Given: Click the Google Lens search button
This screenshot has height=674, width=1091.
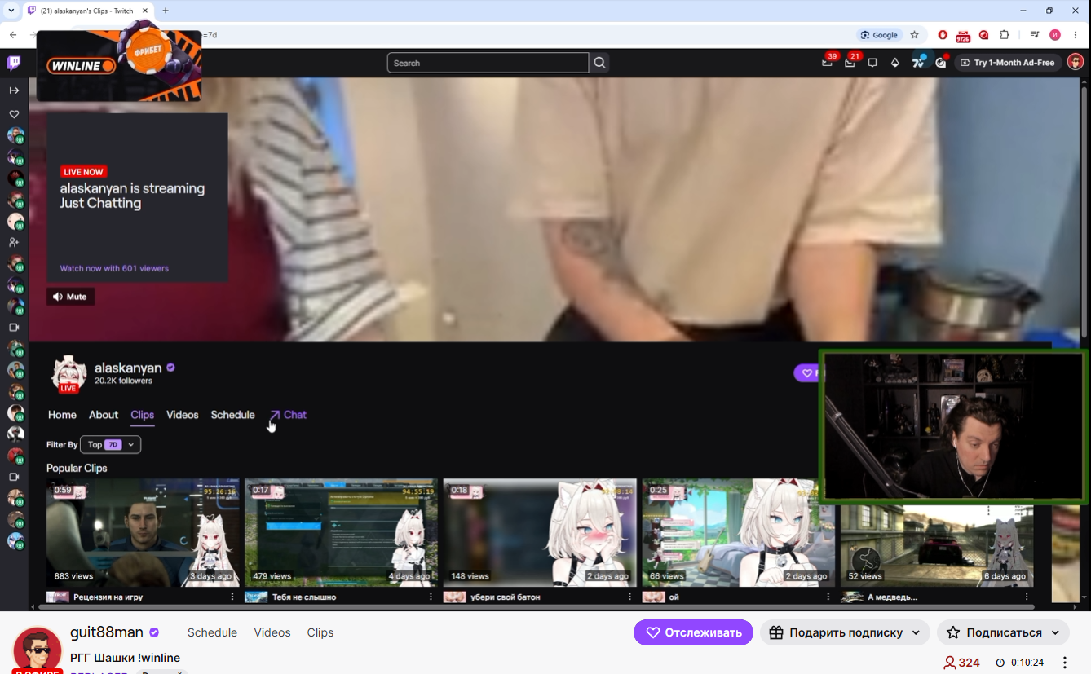Looking at the screenshot, I should (x=878, y=35).
